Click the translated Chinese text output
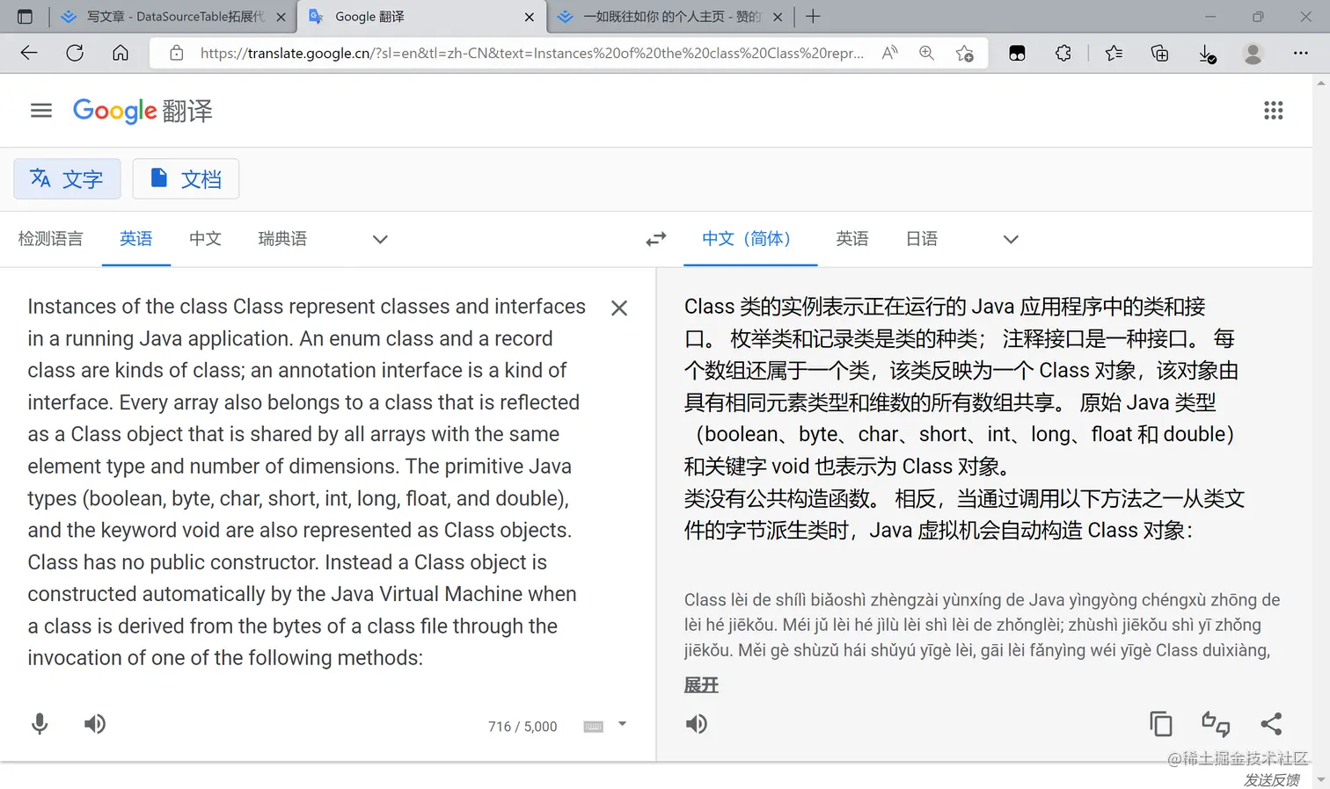The height and width of the screenshot is (789, 1330). pos(965,418)
